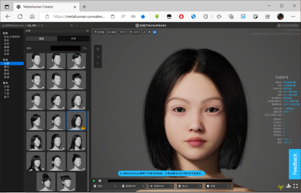301x193 pixels.
Task: Select the 造型 tab
Action: (x=41, y=39)
